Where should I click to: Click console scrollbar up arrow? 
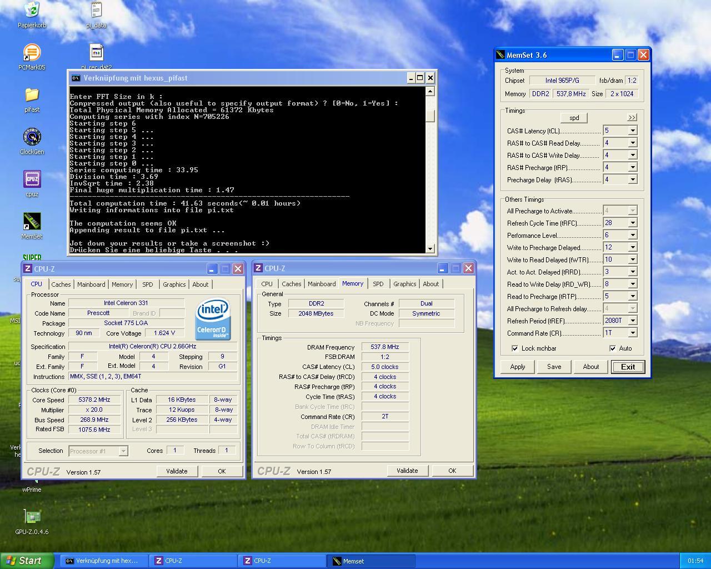pyautogui.click(x=430, y=91)
